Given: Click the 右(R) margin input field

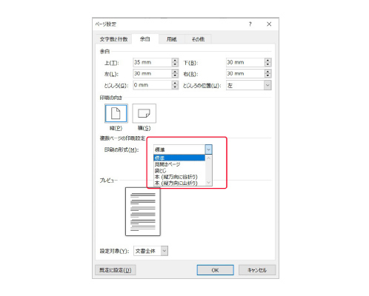Looking at the screenshot, I should tap(245, 73).
